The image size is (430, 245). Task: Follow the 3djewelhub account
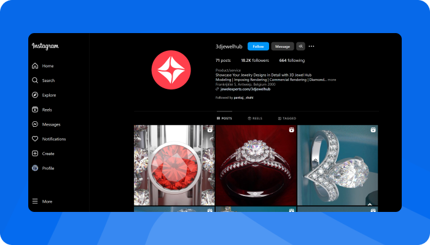point(259,47)
